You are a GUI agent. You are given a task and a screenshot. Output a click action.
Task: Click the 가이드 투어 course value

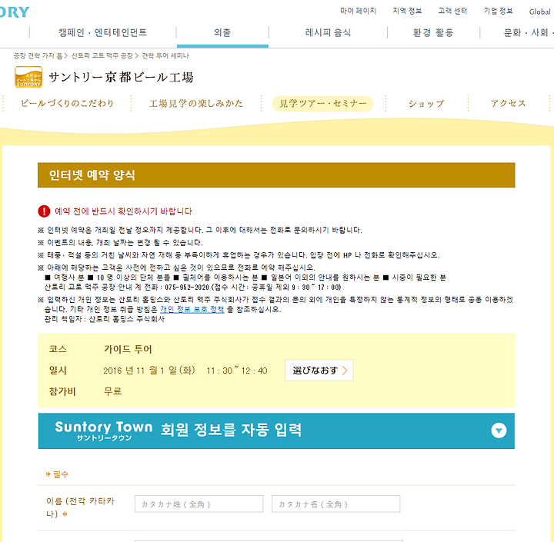point(128,349)
